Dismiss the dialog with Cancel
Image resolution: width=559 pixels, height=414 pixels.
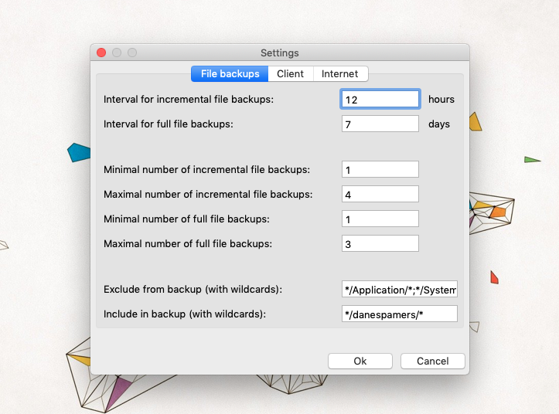click(x=433, y=361)
